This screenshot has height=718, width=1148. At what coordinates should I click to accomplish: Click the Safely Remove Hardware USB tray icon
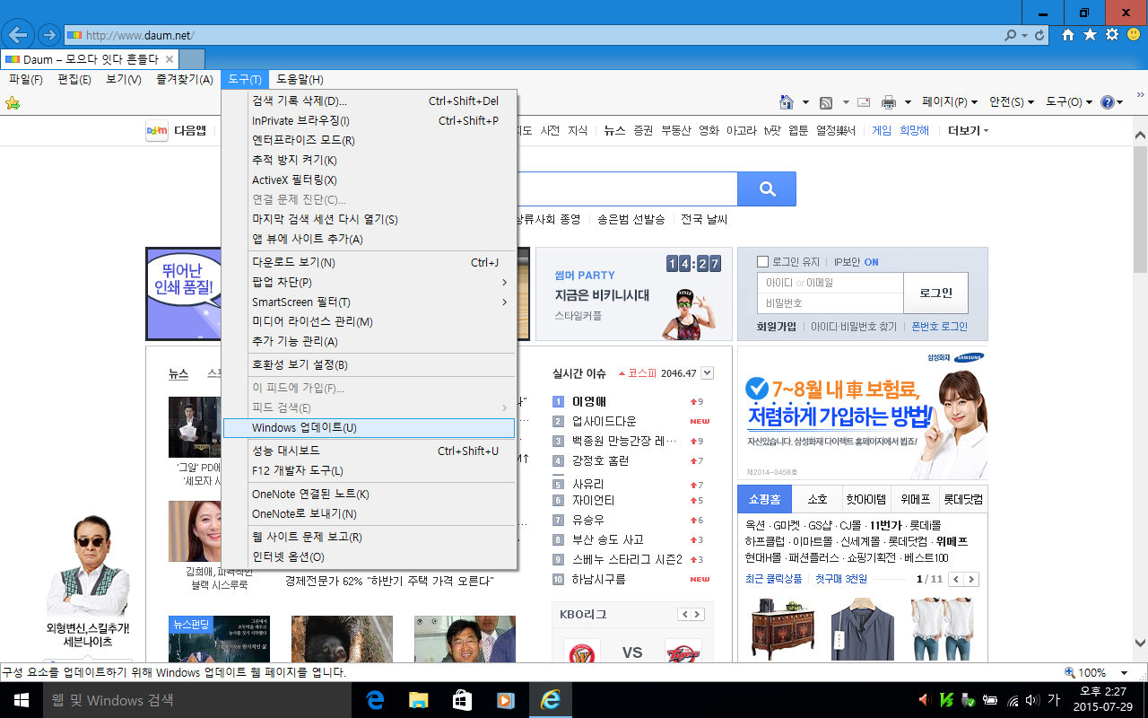pos(969,700)
